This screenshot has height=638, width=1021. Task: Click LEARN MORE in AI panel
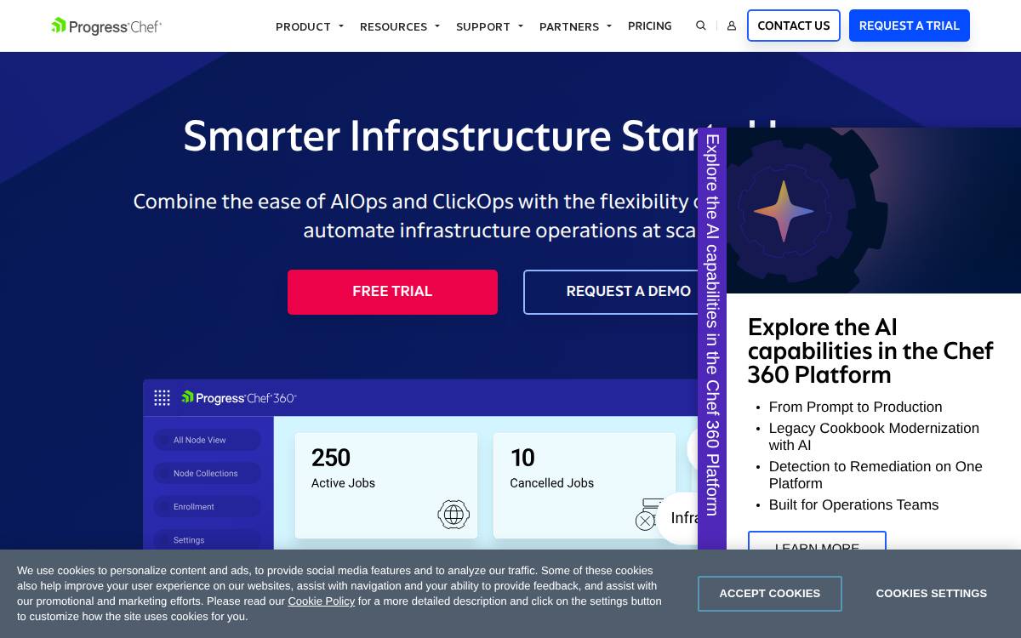(817, 540)
